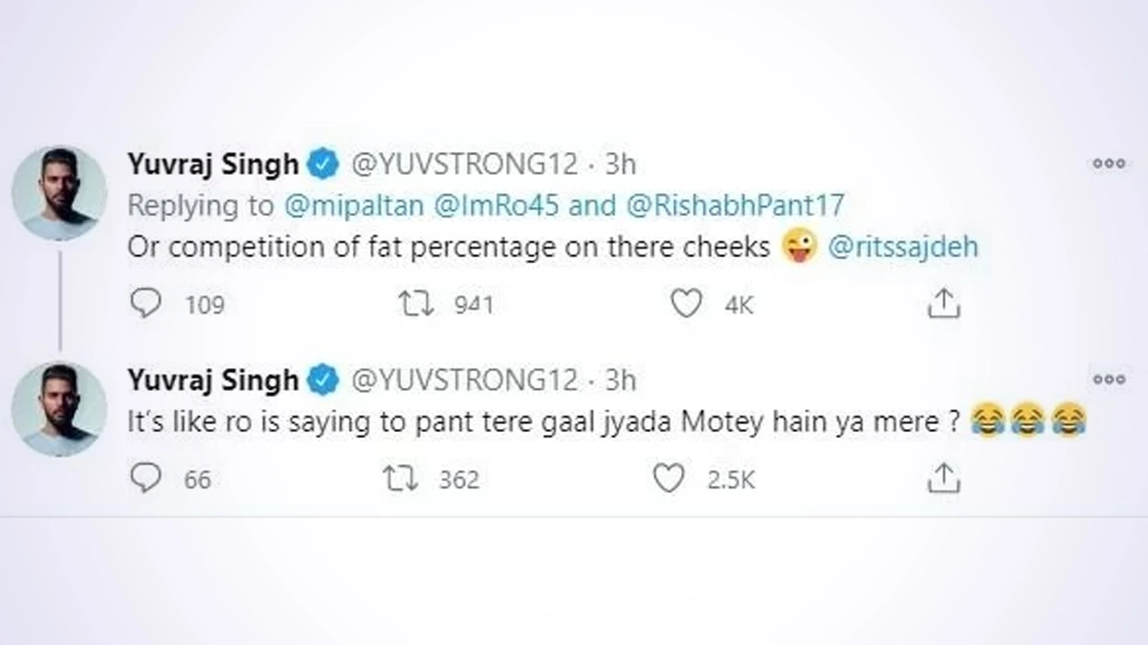Open more options on first tweet
1148x645 pixels.
click(1108, 163)
